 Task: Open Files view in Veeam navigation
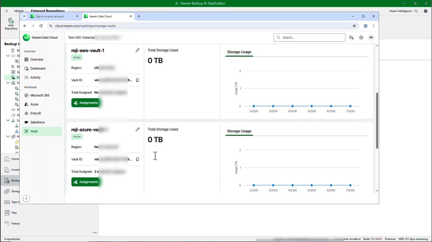point(11,213)
